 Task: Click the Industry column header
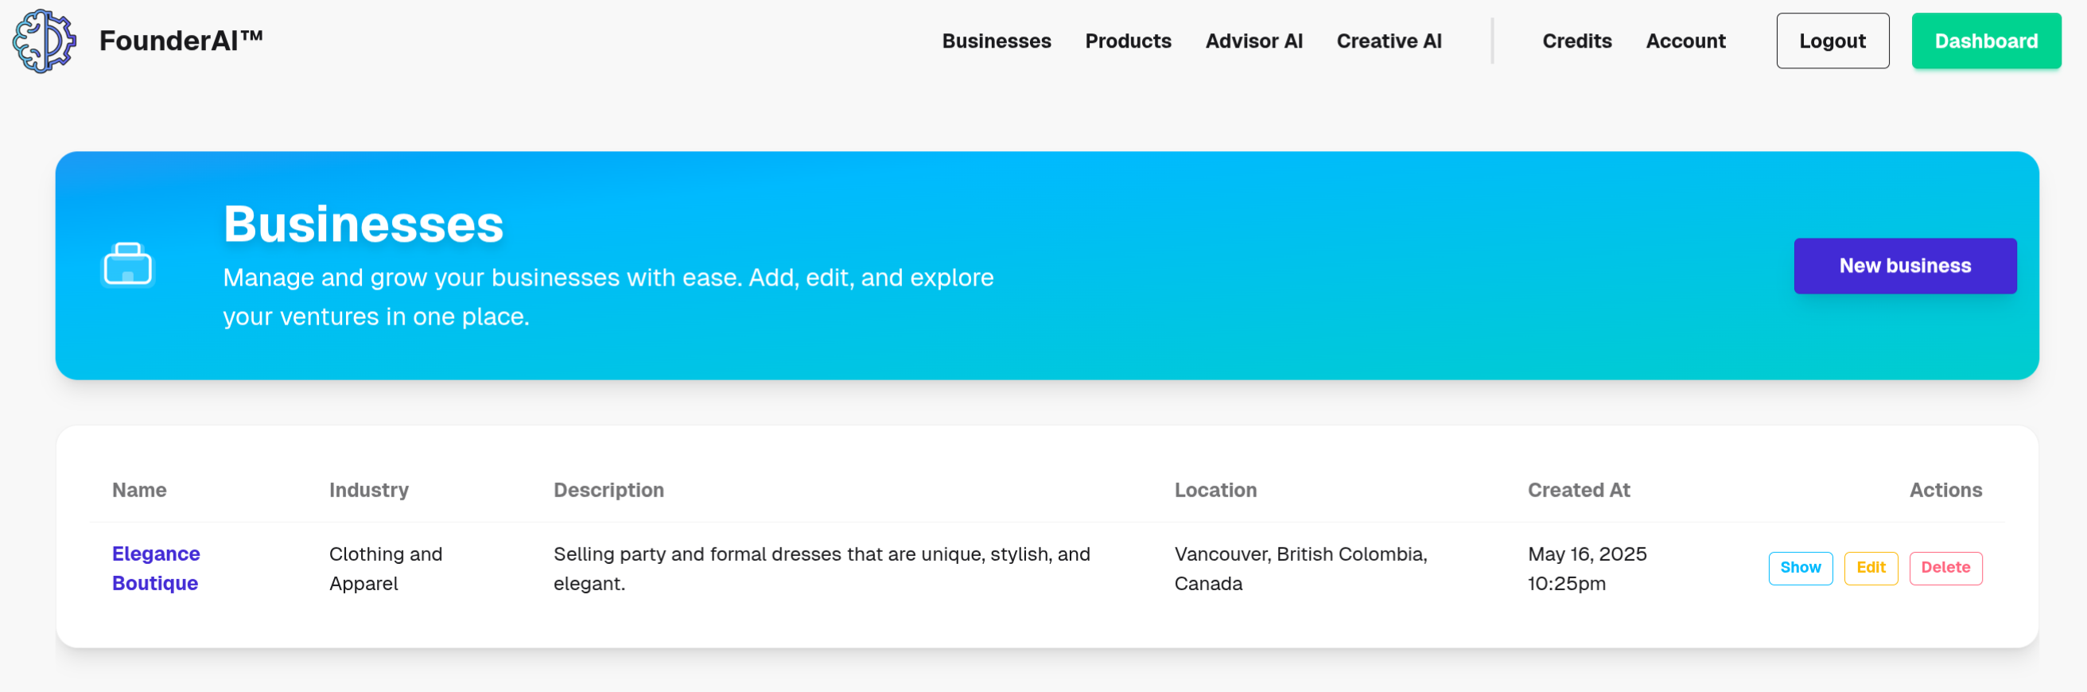point(368,489)
